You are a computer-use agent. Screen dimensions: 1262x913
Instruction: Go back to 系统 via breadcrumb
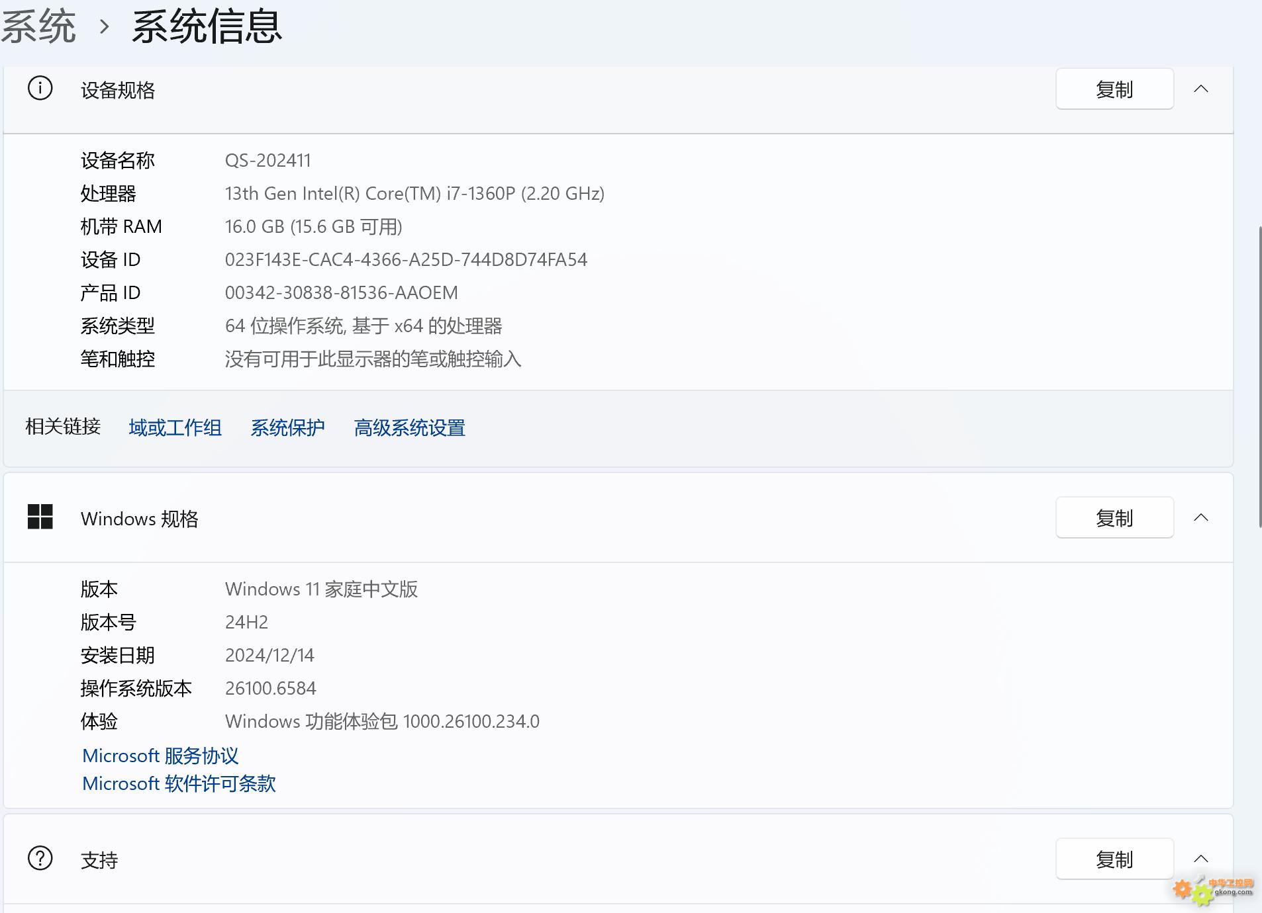pos(38,27)
